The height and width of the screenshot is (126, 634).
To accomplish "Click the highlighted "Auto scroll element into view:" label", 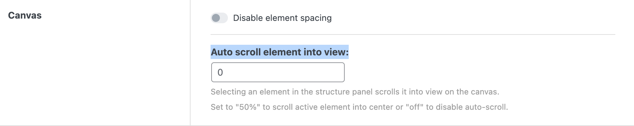I will [x=280, y=52].
